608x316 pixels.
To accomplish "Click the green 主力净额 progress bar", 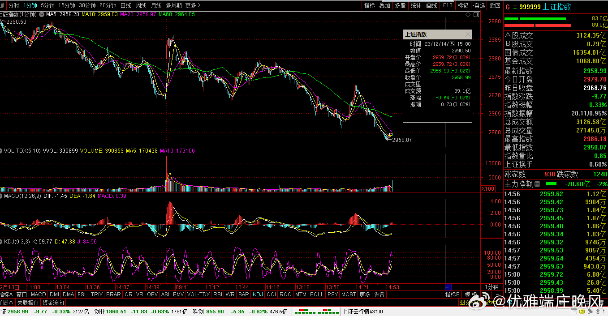I will coord(551,184).
